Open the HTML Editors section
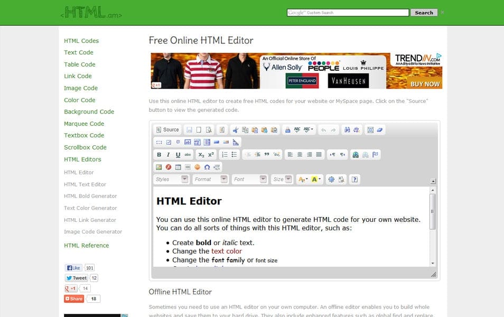Viewport: 504px width, 317px height. tap(82, 159)
